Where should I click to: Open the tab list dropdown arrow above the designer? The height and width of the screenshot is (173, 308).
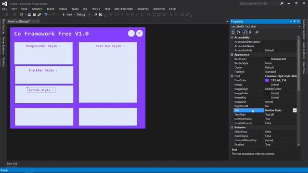click(x=227, y=22)
